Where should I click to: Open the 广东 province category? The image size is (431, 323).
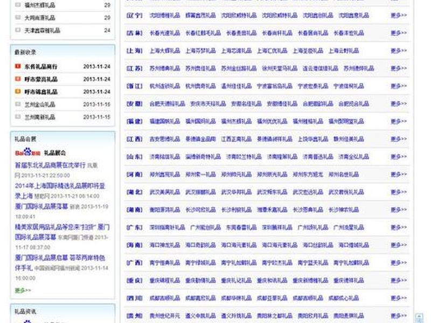click(134, 227)
